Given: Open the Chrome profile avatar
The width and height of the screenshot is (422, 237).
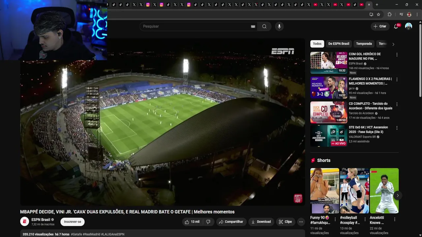Looking at the screenshot, I should click(x=409, y=14).
